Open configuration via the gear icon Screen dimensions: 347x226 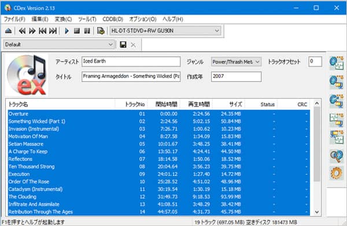[337, 173]
